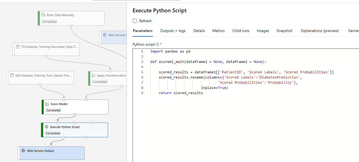The width and height of the screenshot is (359, 162).
Task: Click the Completed badge on Score Model
Action: tap(53, 110)
